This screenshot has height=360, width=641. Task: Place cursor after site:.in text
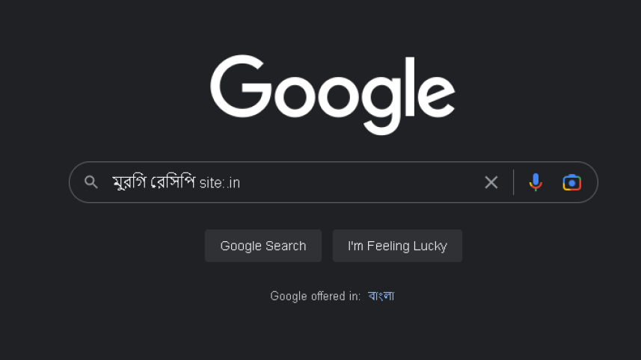coord(241,182)
